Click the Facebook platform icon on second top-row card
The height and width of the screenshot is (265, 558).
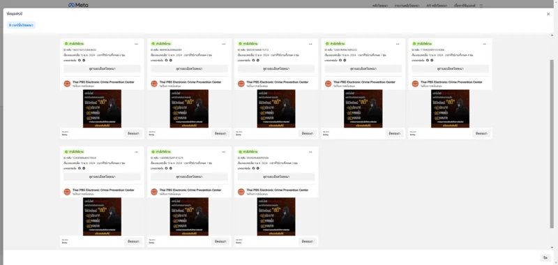(166, 60)
